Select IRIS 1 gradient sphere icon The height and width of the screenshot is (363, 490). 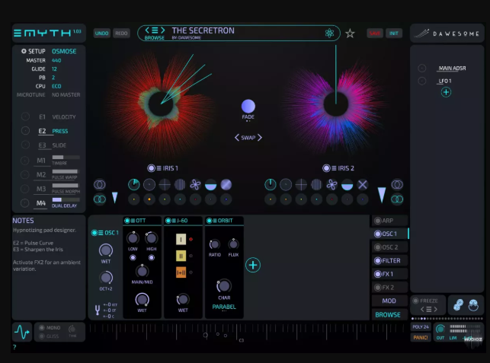pos(226,185)
